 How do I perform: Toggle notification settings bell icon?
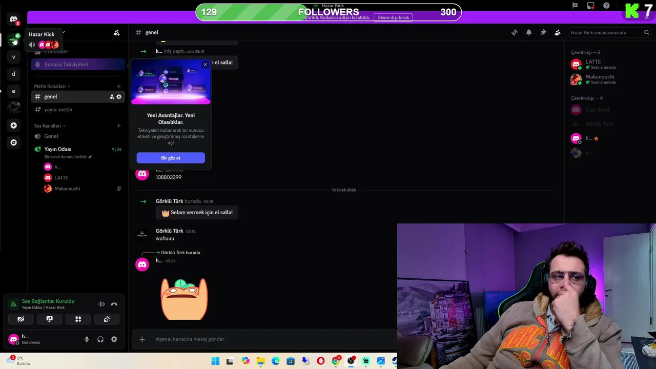(x=529, y=33)
